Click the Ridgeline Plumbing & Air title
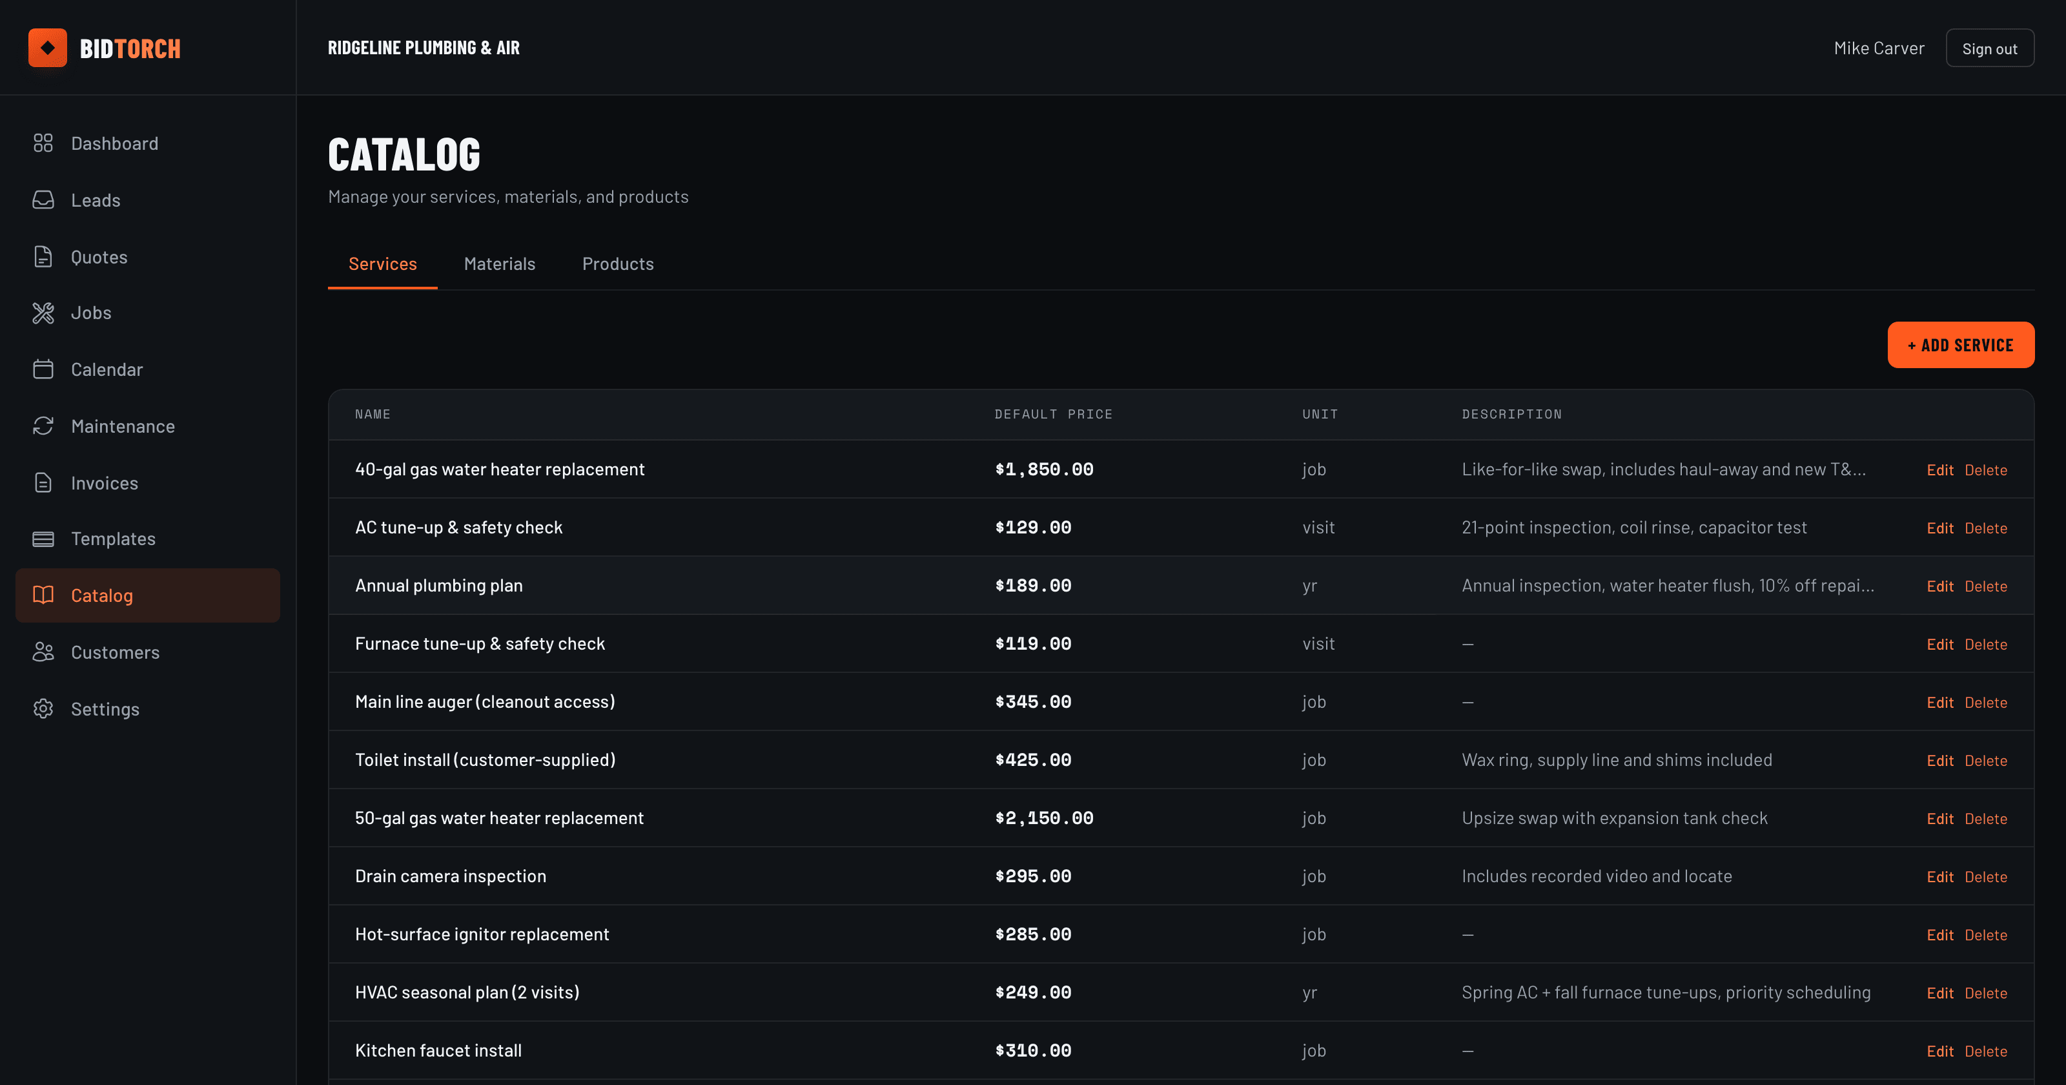 [424, 48]
